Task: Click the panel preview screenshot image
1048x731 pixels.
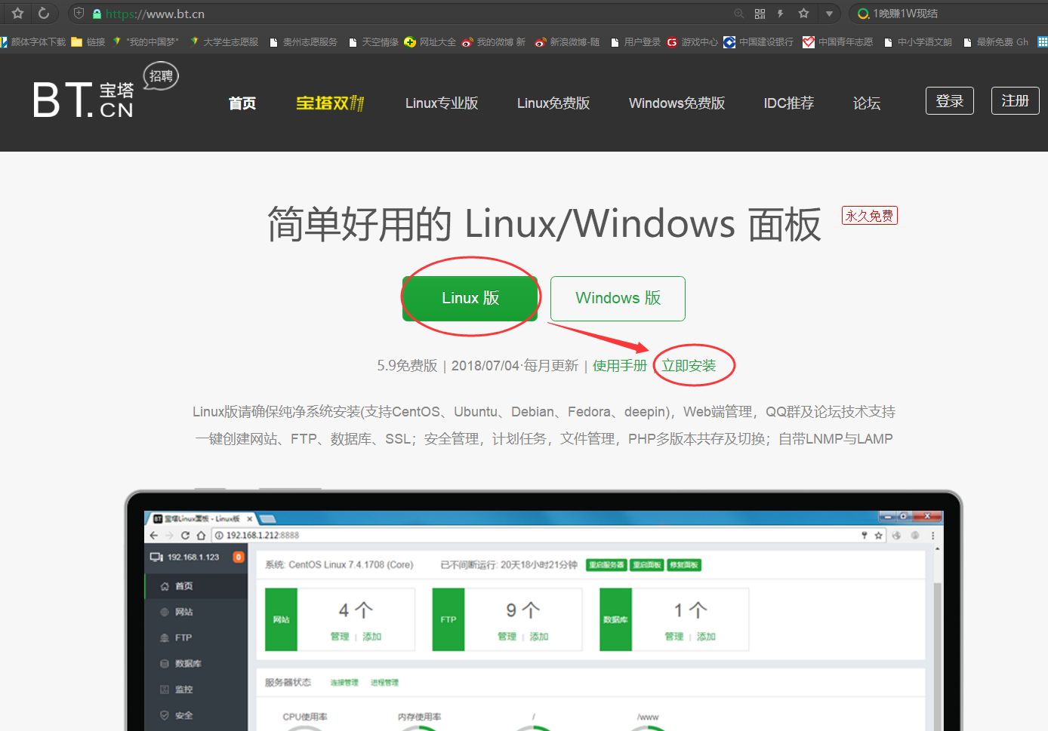Action: click(x=544, y=611)
